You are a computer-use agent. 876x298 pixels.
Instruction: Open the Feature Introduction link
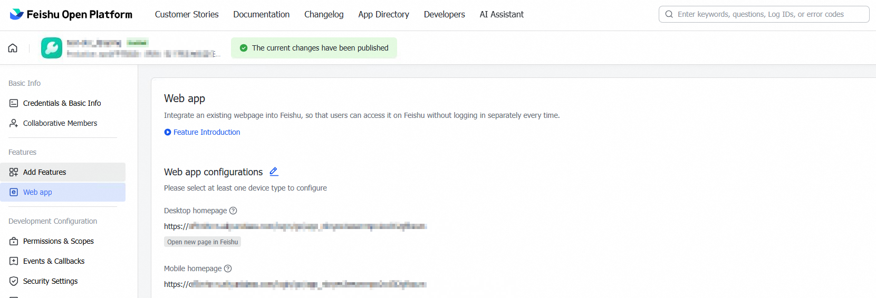207,132
